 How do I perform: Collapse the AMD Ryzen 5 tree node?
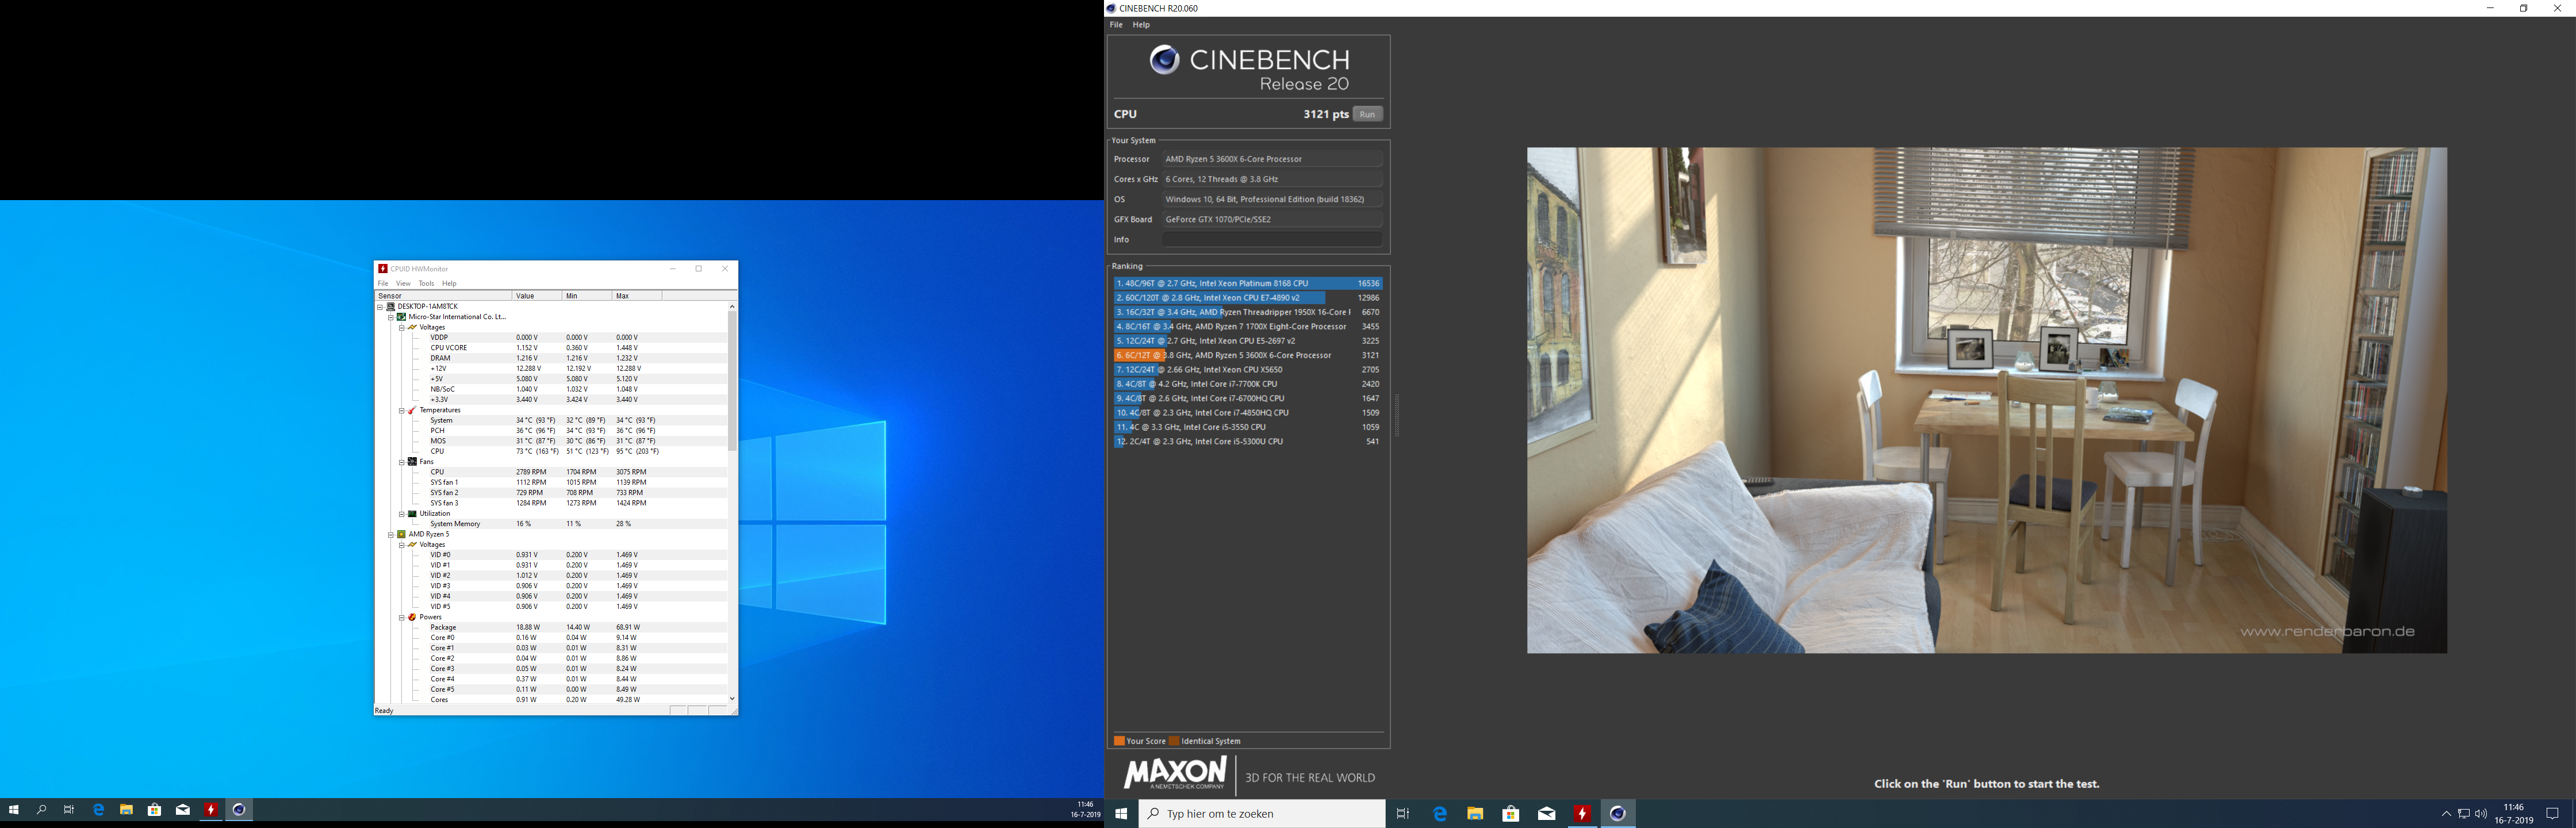(391, 534)
